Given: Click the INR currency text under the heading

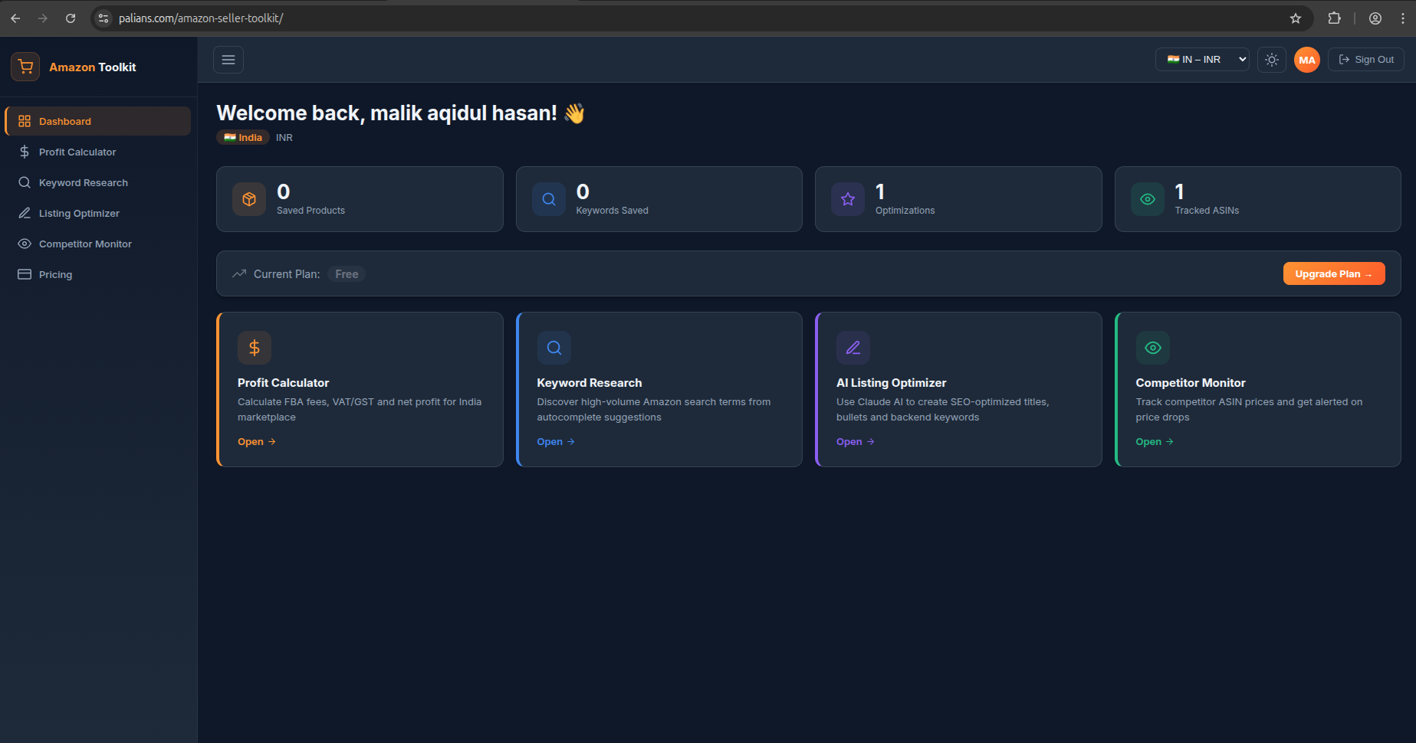Looking at the screenshot, I should pyautogui.click(x=284, y=138).
